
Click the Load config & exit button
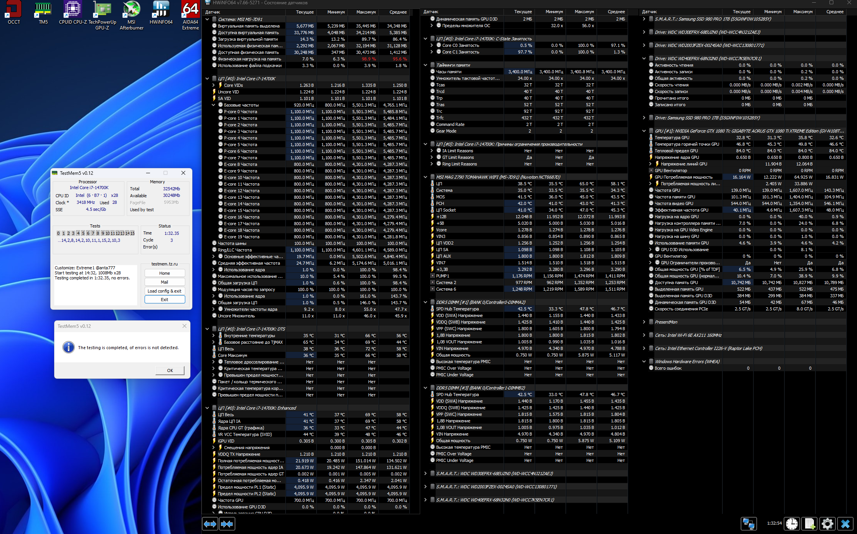164,291
